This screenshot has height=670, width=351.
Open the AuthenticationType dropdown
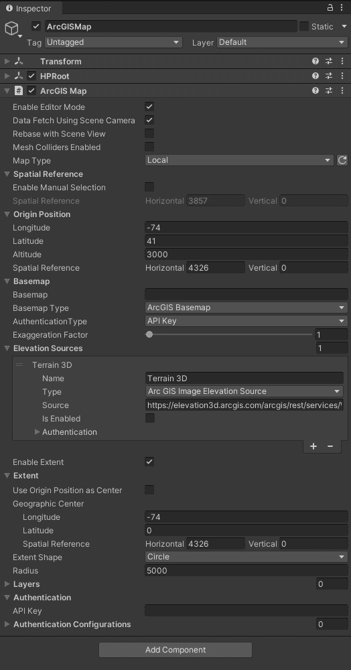[x=247, y=321]
